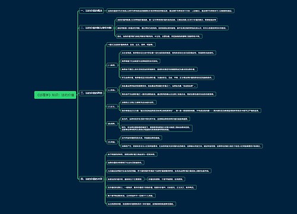Select the description node attached to 一、法的价值的概念
The width and height of the screenshot is (297, 214).
170,11
